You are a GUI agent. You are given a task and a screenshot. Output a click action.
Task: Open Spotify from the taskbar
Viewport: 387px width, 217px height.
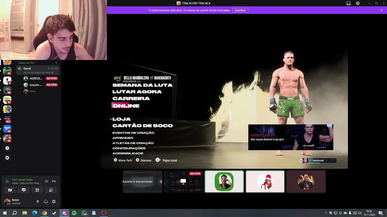point(74,213)
